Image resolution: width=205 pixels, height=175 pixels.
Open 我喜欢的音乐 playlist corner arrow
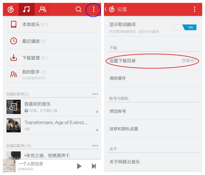[97, 111]
